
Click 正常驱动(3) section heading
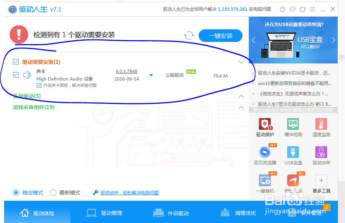click(x=27, y=96)
